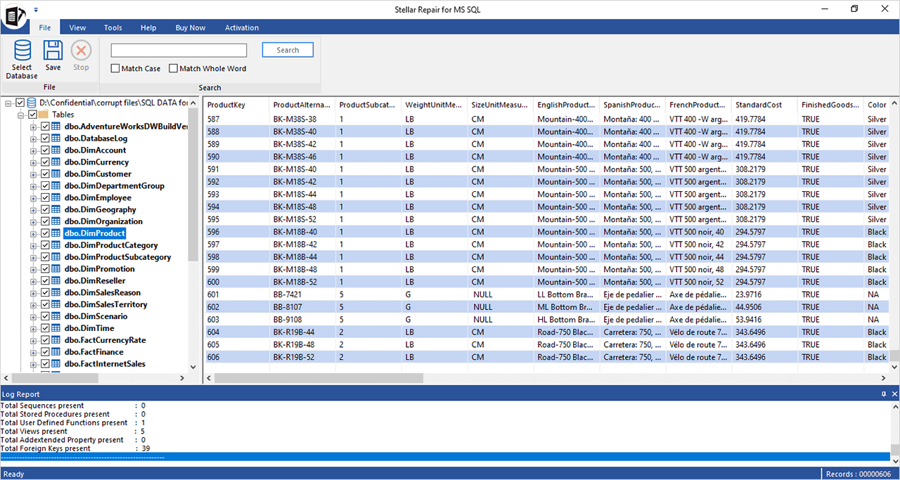Open the Tools menu tab

pyautogui.click(x=112, y=28)
